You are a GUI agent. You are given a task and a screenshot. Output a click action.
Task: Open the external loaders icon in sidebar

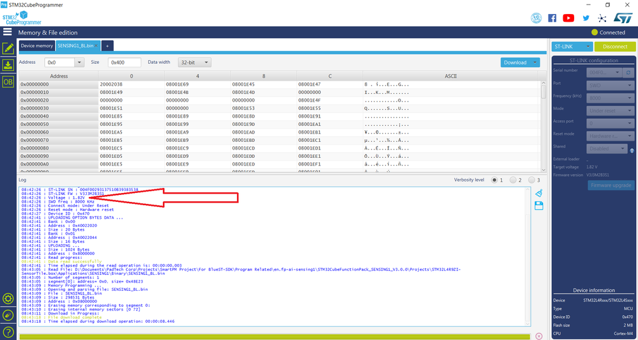[x=8, y=314]
